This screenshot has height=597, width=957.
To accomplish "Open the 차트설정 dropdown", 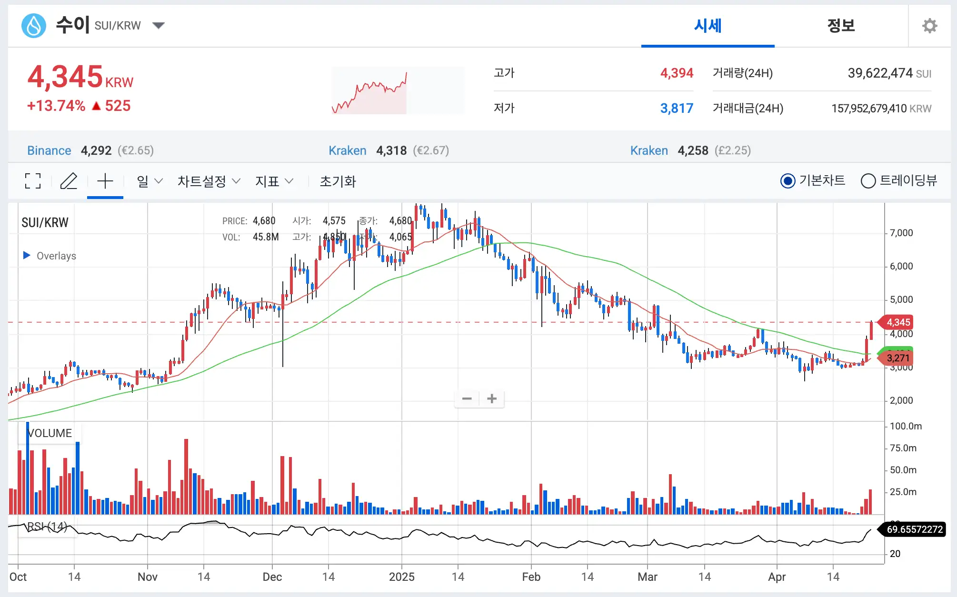I will [x=208, y=181].
